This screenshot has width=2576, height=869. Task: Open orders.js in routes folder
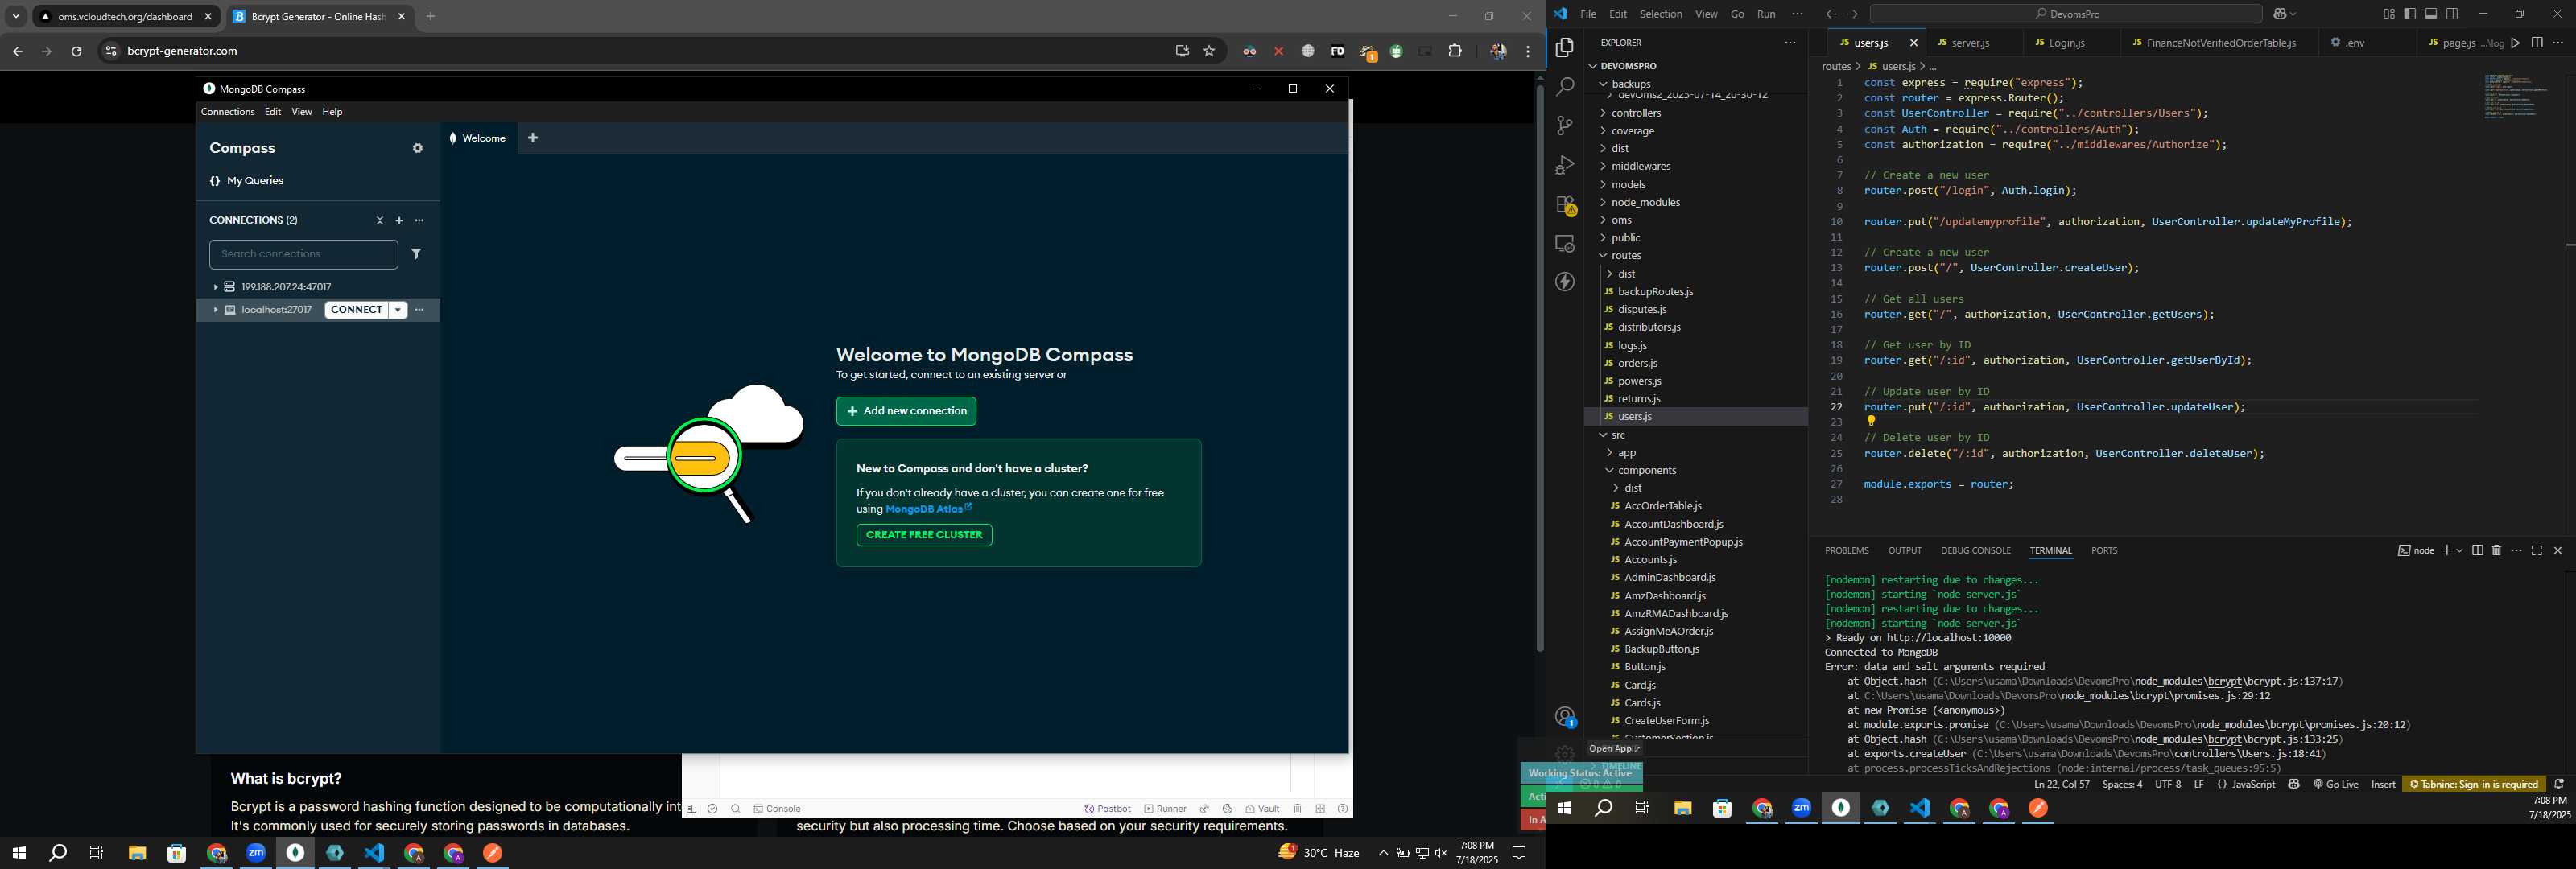pyautogui.click(x=1638, y=364)
